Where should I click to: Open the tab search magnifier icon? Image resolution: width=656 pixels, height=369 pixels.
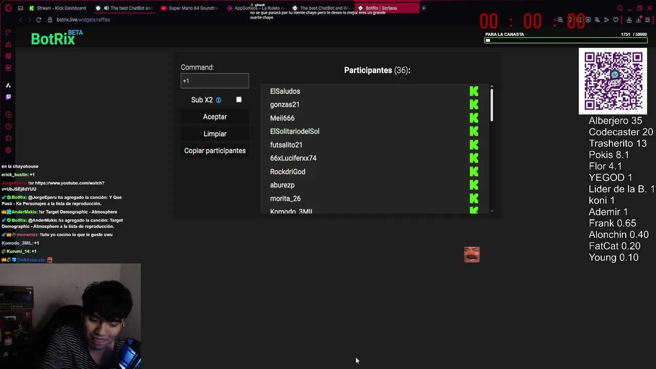[620, 8]
